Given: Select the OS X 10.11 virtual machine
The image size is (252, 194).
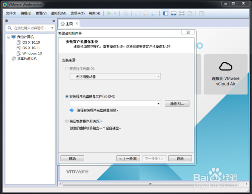Looking at the screenshot, I should tap(31, 48).
